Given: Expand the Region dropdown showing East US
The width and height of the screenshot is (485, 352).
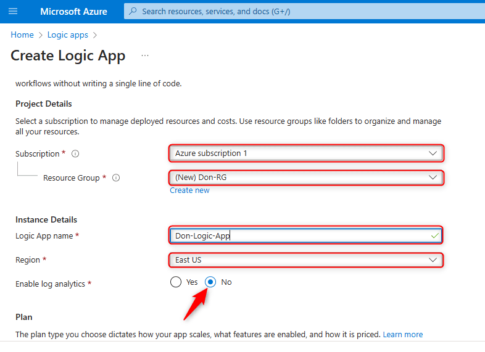Looking at the screenshot, I should (x=306, y=260).
